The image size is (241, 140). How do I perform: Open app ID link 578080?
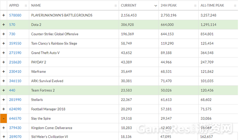15,15
